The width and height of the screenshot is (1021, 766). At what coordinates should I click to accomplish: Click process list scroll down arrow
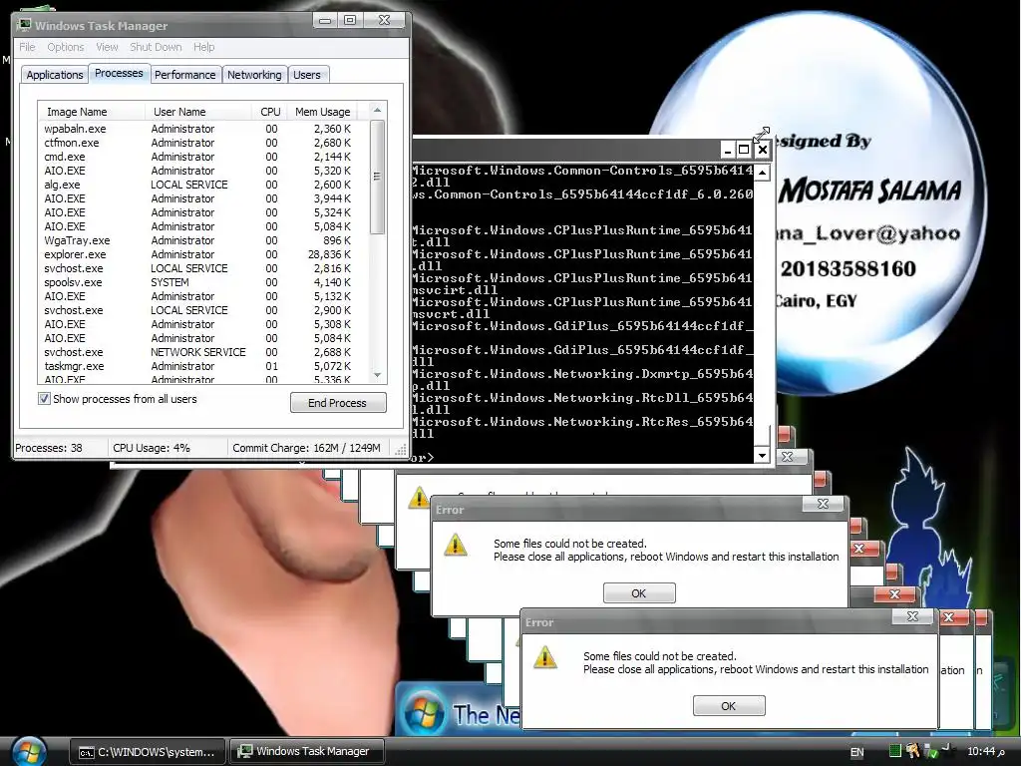pos(377,375)
